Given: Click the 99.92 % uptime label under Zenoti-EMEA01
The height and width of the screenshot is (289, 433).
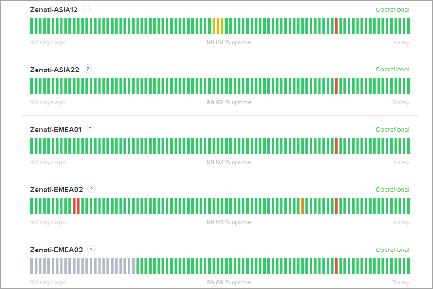Looking at the screenshot, I should (229, 162).
